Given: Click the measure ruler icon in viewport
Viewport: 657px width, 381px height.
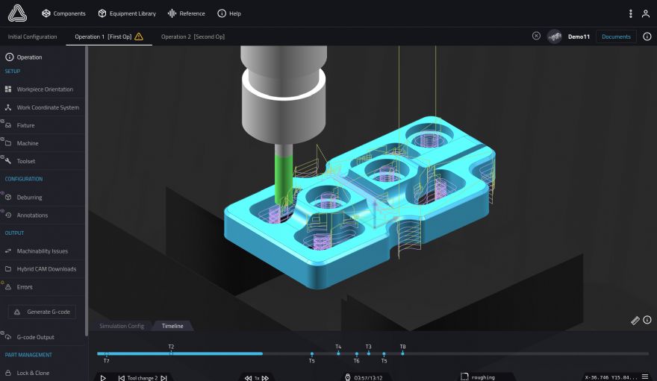Looking at the screenshot, I should coord(635,320).
